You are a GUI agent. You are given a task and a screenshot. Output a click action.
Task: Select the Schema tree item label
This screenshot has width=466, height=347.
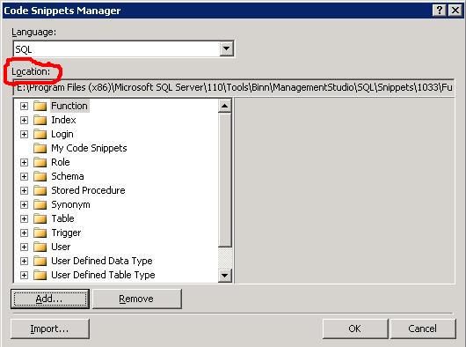(68, 176)
